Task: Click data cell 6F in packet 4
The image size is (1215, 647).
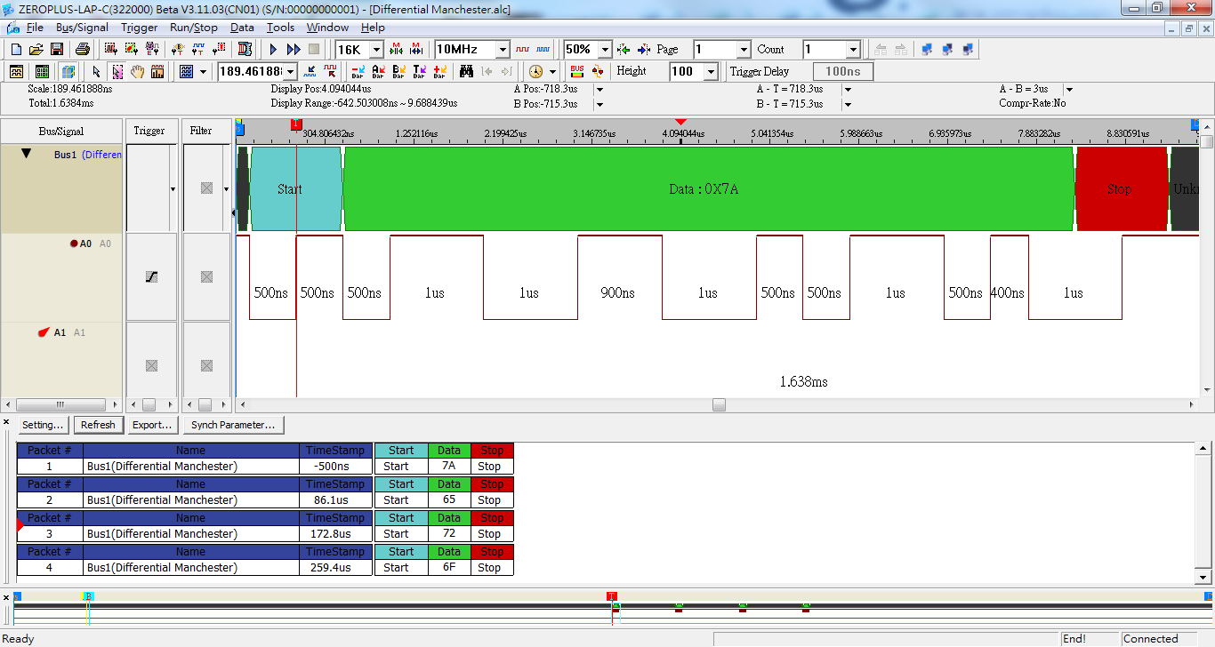Action: pyautogui.click(x=449, y=568)
